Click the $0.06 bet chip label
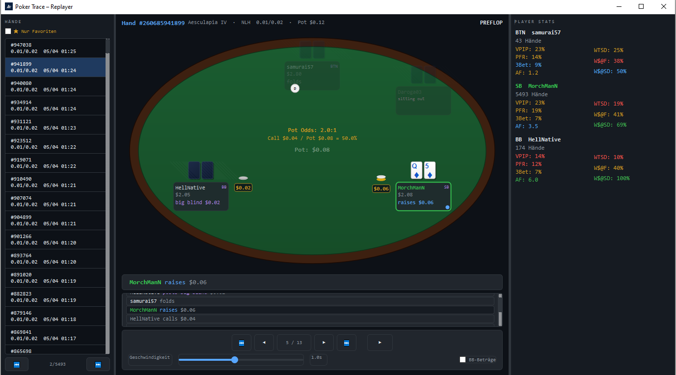Viewport: 676px width, 375px height. [381, 189]
